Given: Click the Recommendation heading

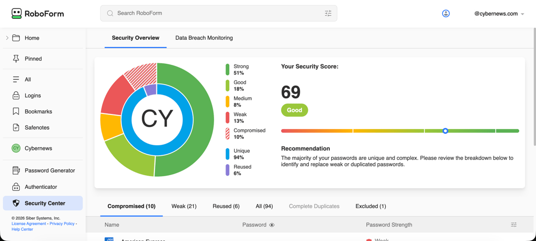Looking at the screenshot, I should point(306,149).
